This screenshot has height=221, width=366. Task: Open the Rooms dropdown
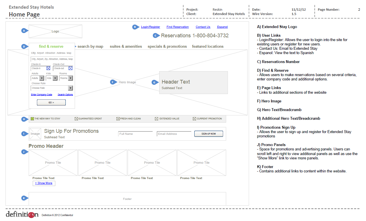66,78
